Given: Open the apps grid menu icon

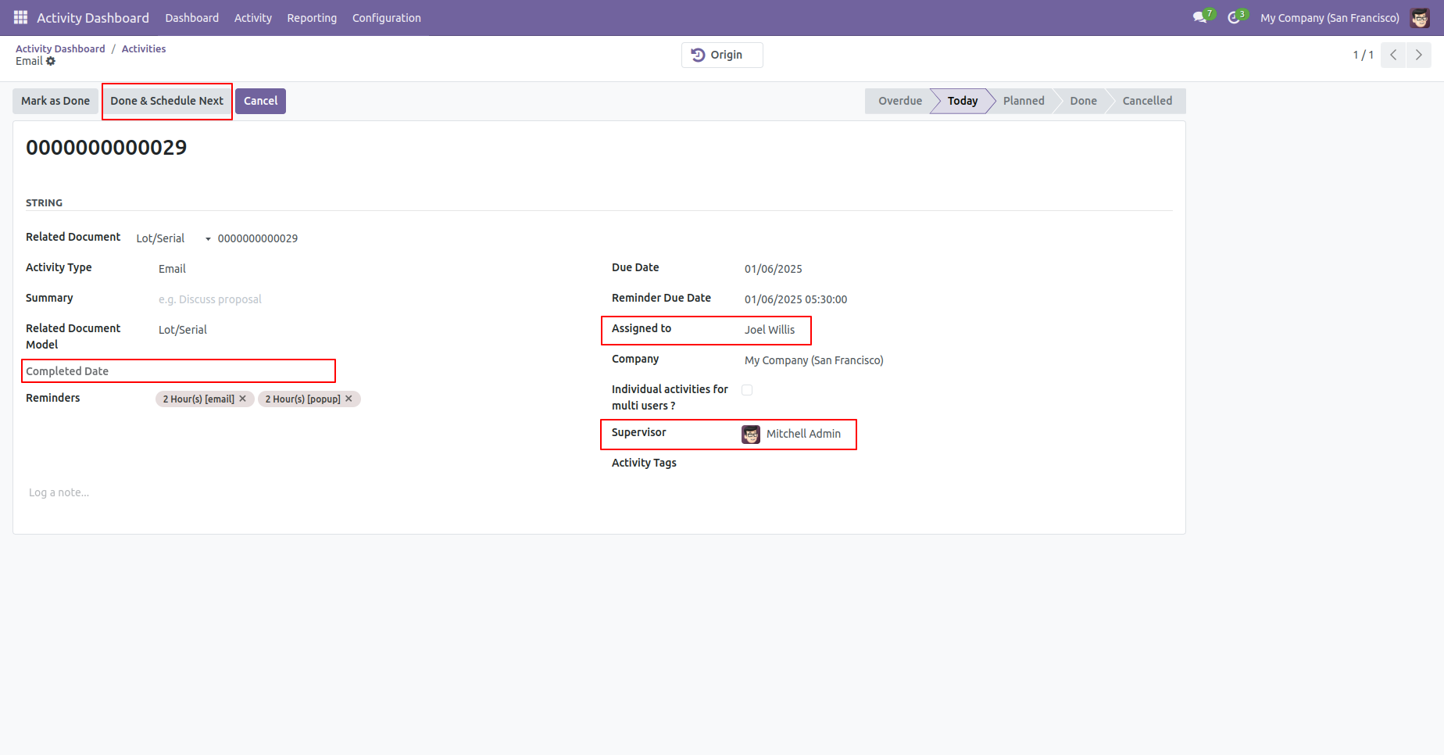Looking at the screenshot, I should pyautogui.click(x=20, y=17).
